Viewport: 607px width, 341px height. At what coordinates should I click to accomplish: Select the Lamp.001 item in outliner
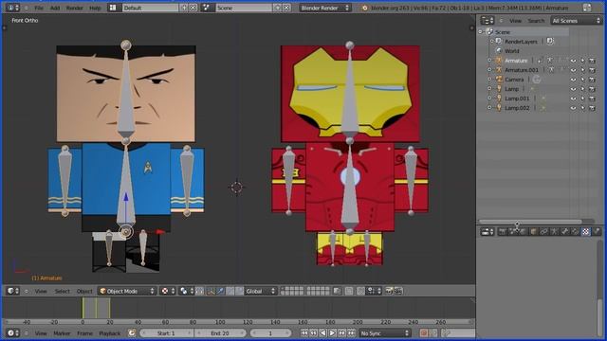[x=517, y=99]
